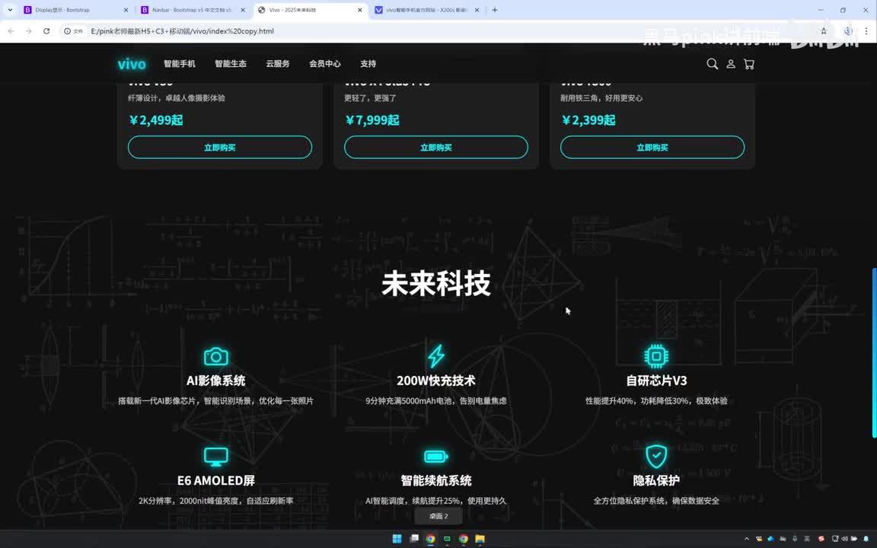Click the browser forward arrow
The height and width of the screenshot is (548, 877).
coord(28,31)
